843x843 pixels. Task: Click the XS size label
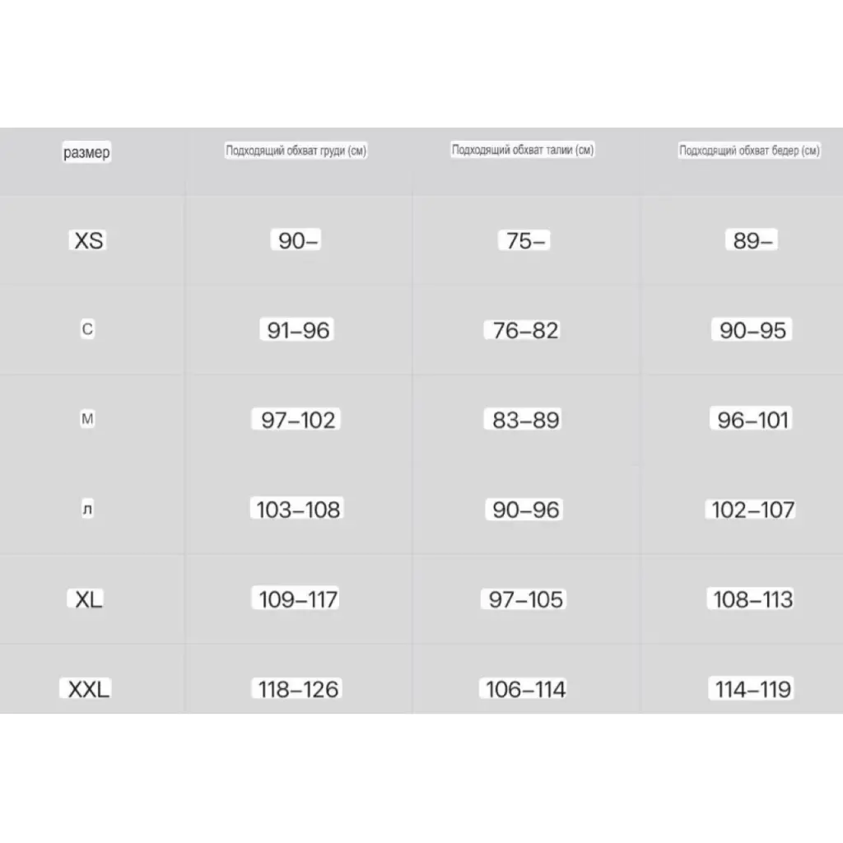[89, 241]
